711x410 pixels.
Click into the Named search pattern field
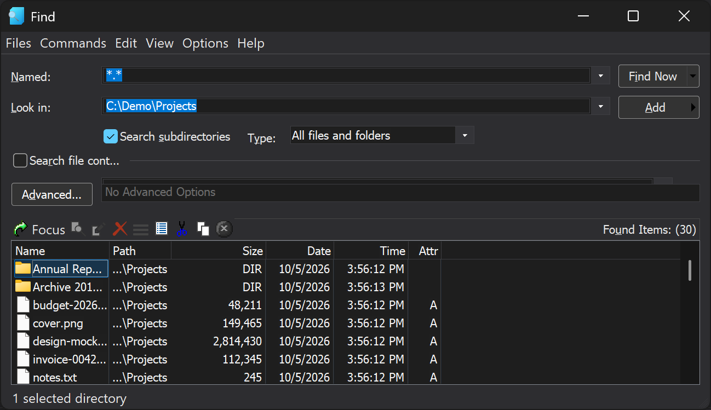click(346, 76)
